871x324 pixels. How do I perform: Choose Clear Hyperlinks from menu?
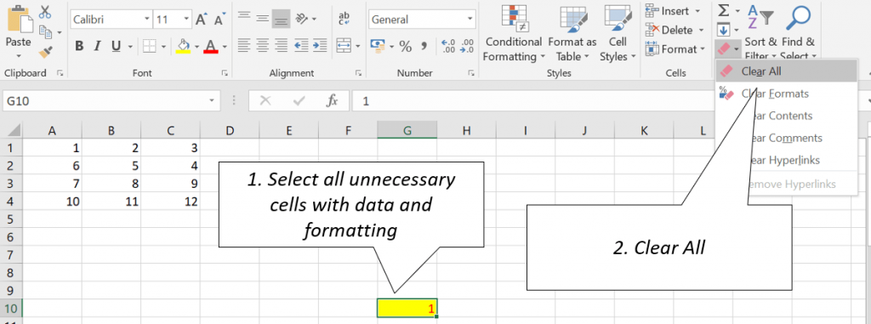(786, 160)
